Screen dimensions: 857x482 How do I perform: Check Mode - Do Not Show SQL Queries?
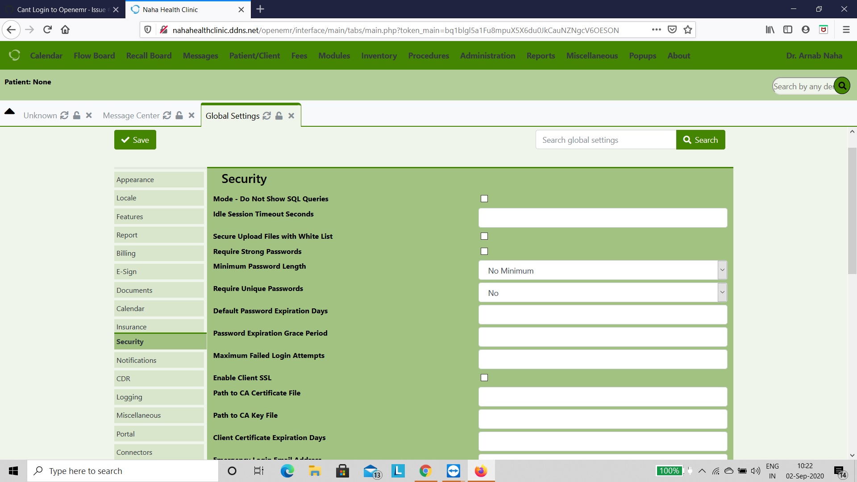[x=484, y=199]
